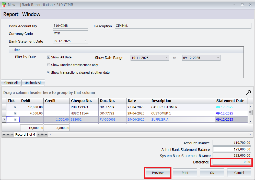This screenshot has width=255, height=180.
Task: Click the next page double-arrow icon
Action: (x=42, y=134)
